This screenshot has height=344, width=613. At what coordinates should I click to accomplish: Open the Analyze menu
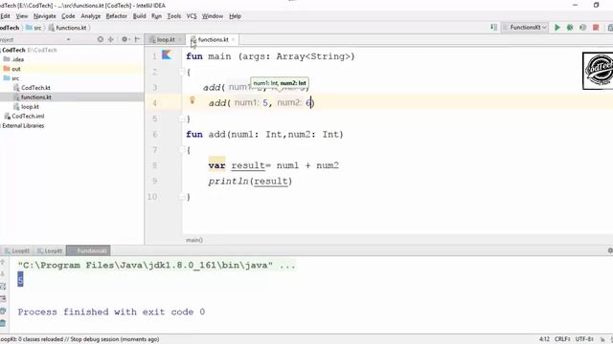(91, 16)
